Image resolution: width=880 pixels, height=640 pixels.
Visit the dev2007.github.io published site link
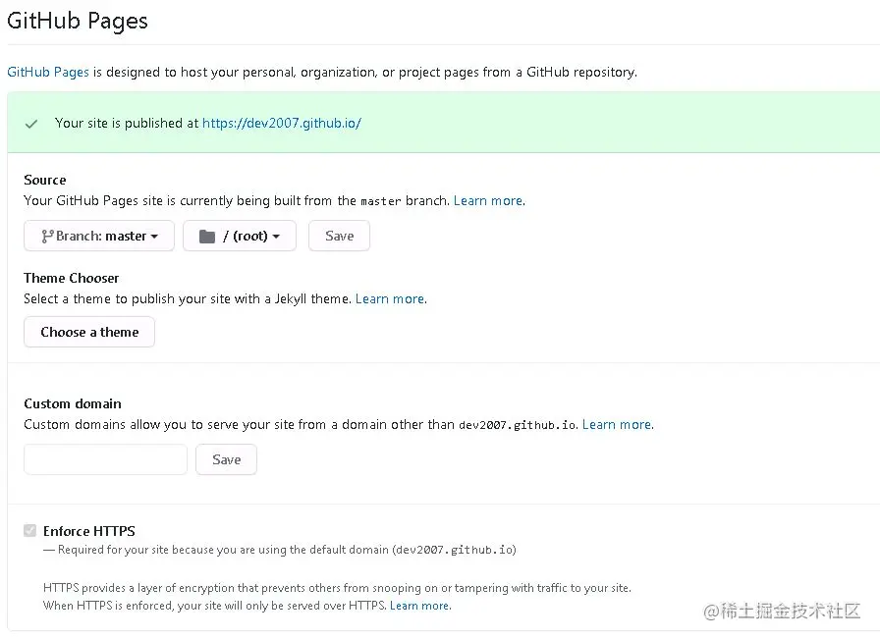[x=281, y=124]
